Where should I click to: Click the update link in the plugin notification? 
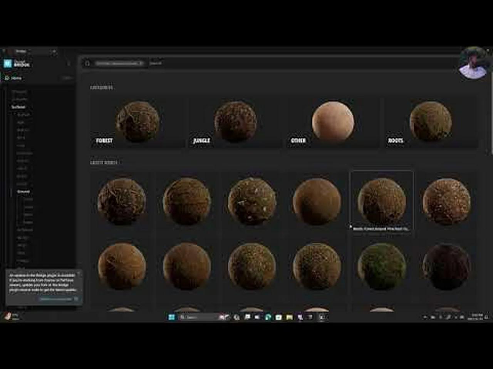point(58,298)
